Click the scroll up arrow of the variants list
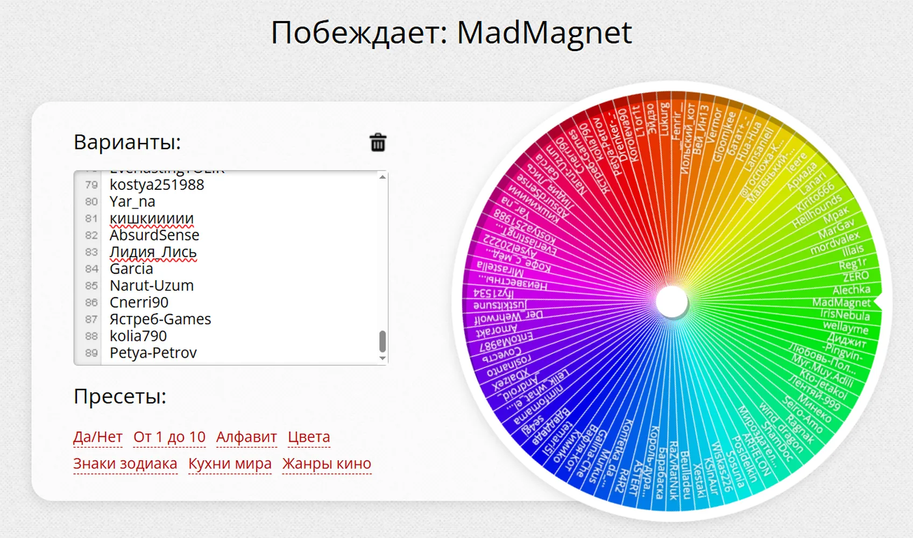Viewport: 913px width, 538px height. click(x=383, y=177)
